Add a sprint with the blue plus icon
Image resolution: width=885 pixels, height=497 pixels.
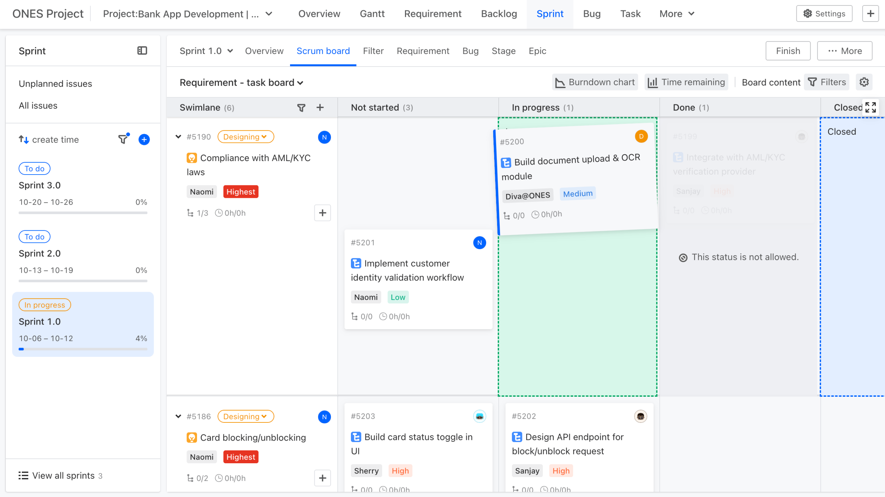point(144,140)
